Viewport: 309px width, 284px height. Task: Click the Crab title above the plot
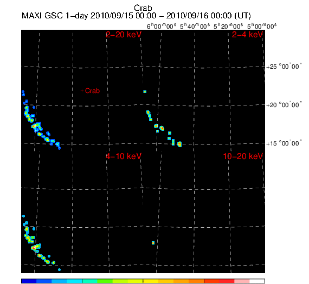click(x=143, y=8)
